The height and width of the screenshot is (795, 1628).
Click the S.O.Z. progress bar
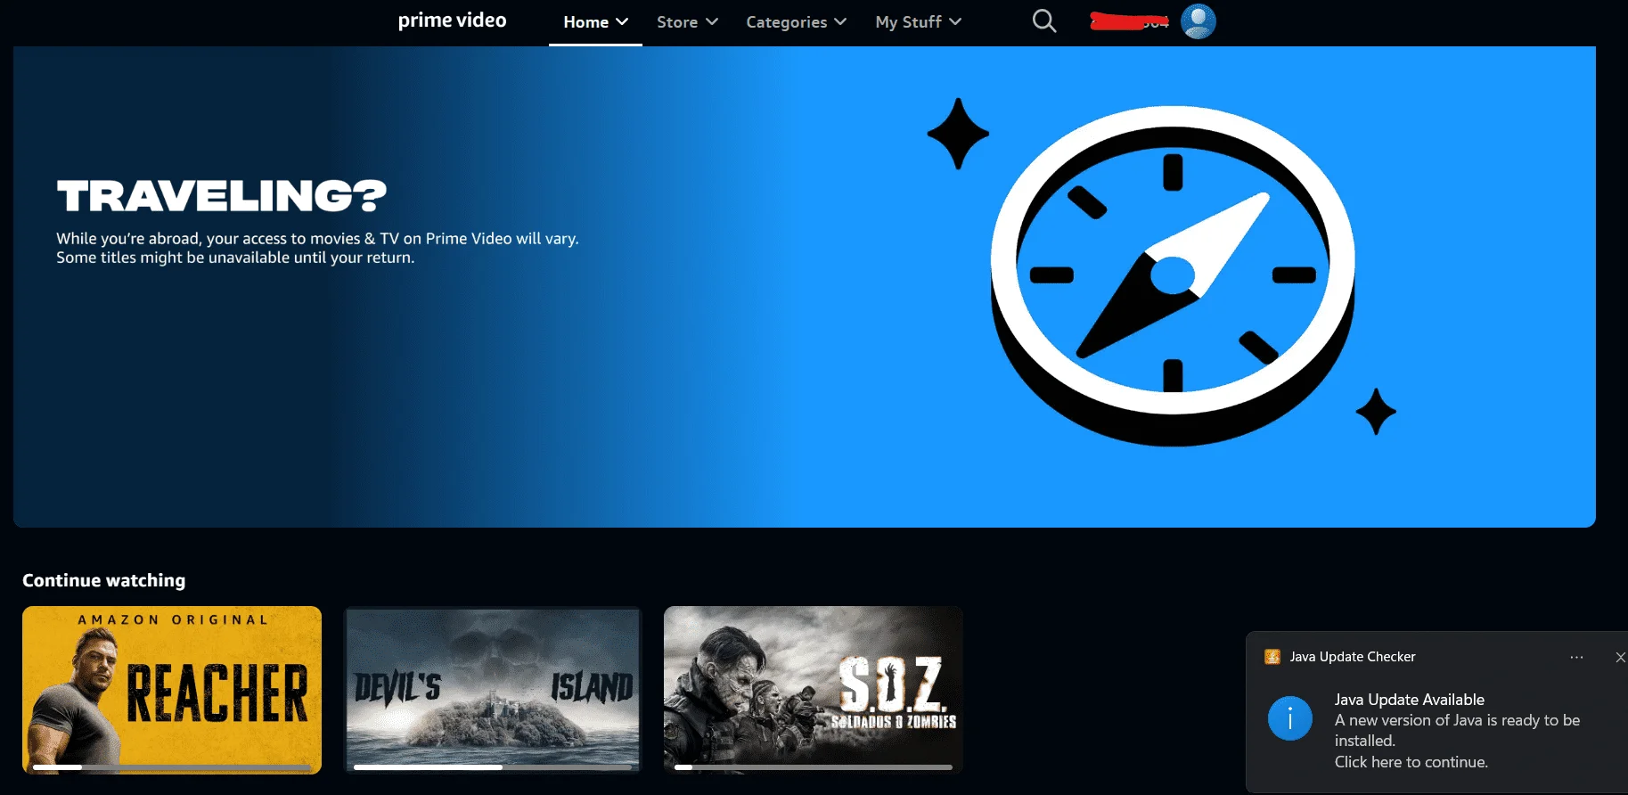(814, 766)
